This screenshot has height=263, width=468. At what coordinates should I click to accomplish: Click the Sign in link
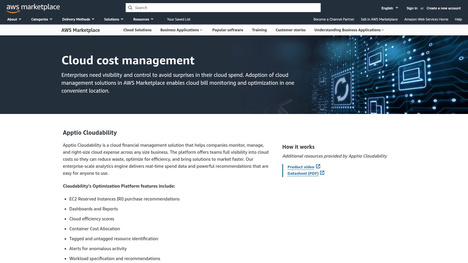412,8
